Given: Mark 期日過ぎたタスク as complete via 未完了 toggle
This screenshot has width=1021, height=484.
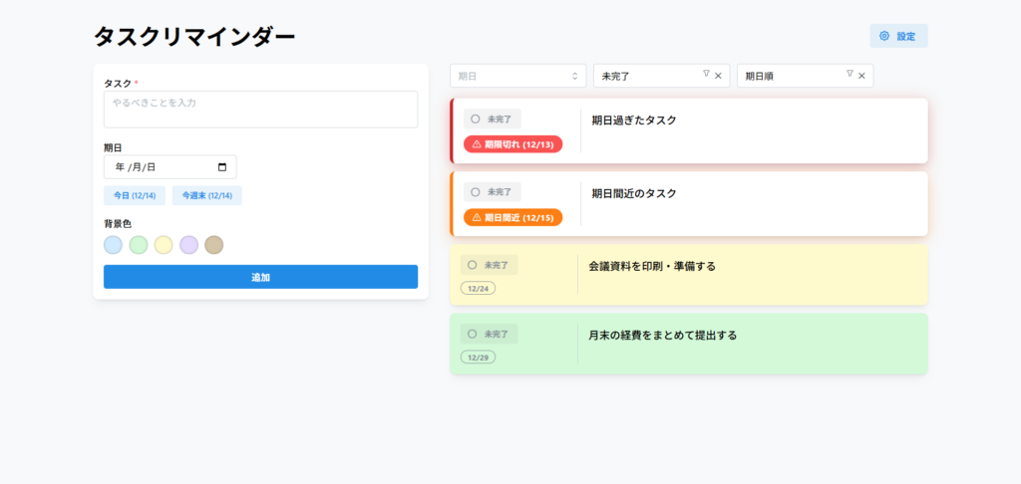Looking at the screenshot, I should tap(492, 120).
